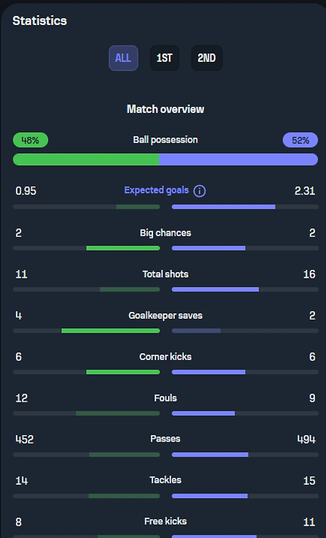Switch to the 2ND half tab

[x=207, y=58]
